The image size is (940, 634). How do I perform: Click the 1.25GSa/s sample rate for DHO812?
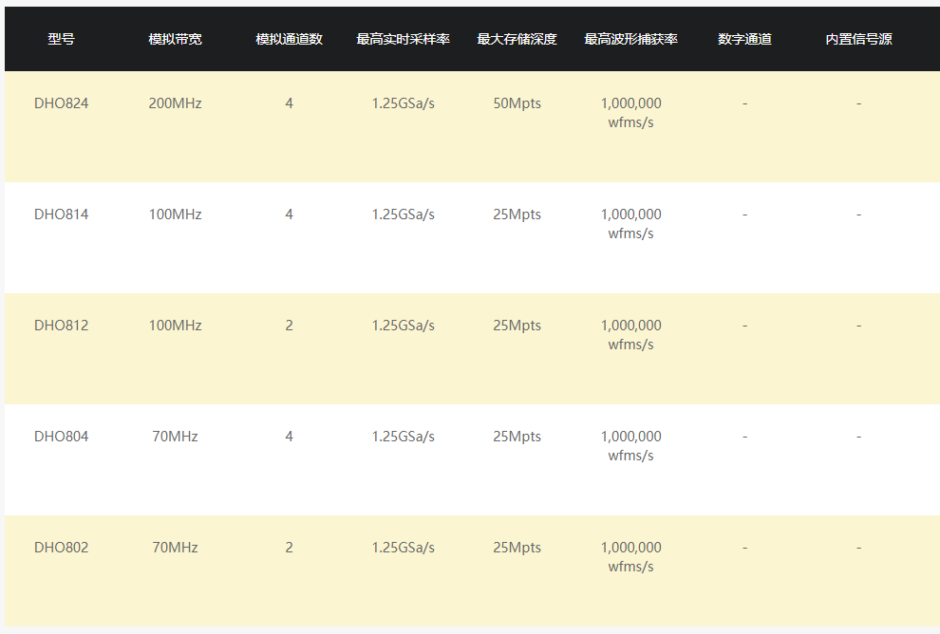[403, 326]
